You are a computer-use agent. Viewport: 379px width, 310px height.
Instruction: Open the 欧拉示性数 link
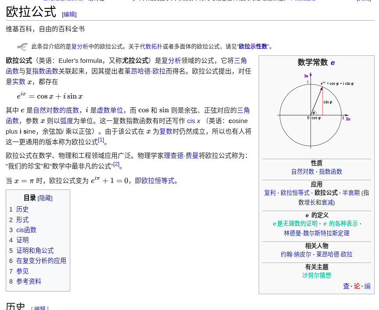(253, 47)
